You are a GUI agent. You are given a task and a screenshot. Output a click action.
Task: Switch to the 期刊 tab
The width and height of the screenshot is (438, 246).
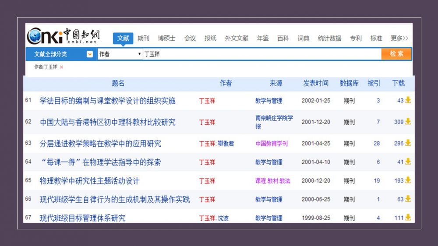click(143, 39)
